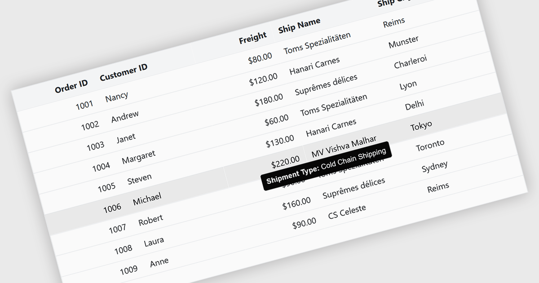Select the Andrew customer cell

pyautogui.click(x=125, y=117)
